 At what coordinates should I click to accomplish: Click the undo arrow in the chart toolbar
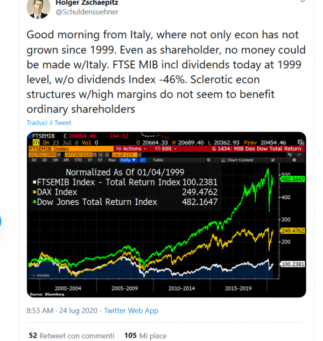[x=290, y=155]
